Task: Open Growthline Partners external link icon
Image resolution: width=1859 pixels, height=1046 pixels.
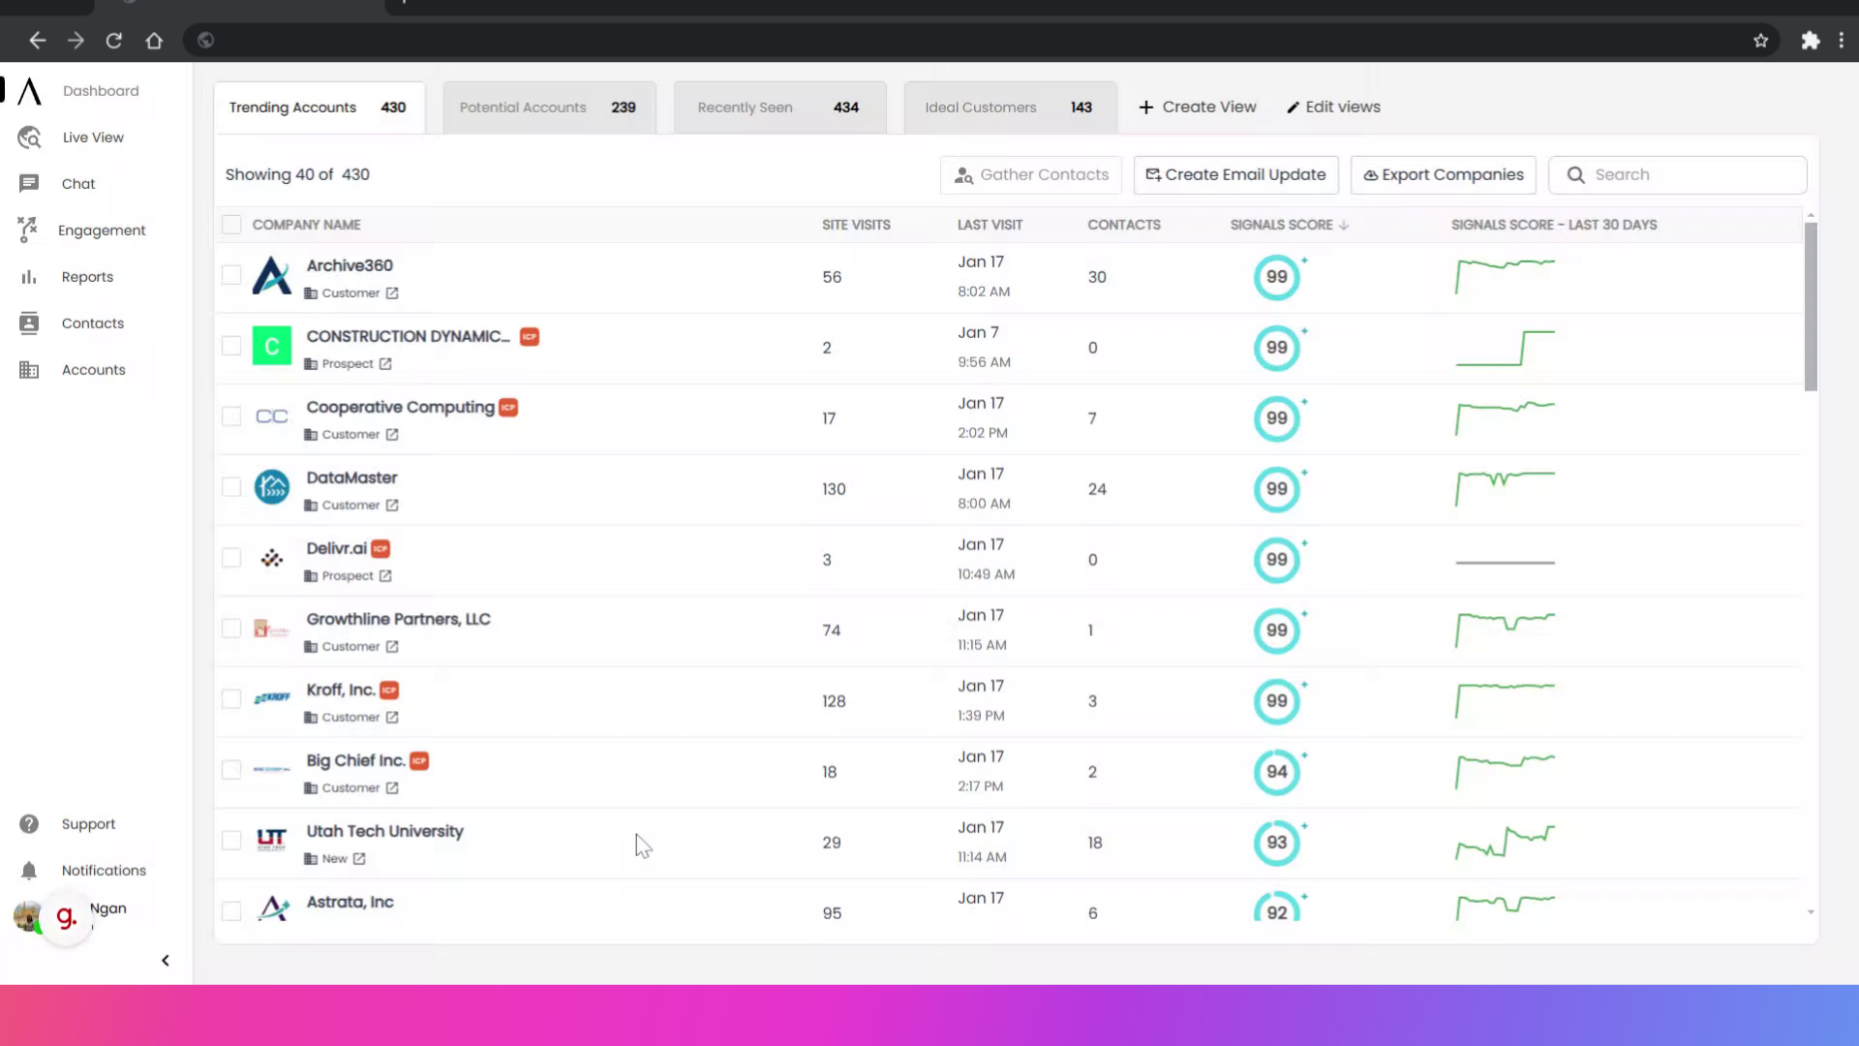Action: [x=392, y=647]
